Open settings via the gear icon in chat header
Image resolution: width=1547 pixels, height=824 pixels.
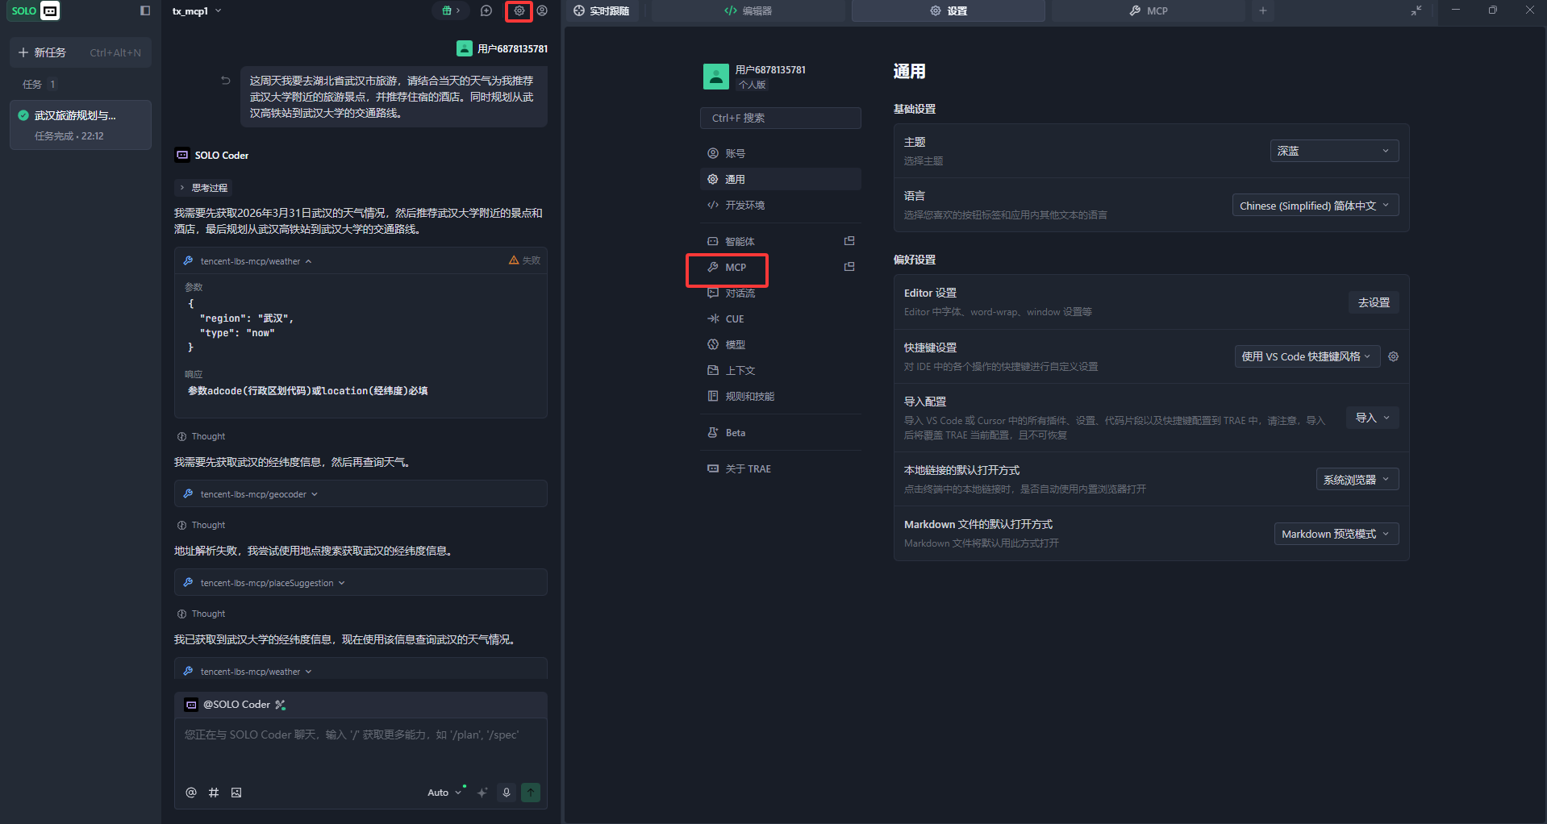tap(519, 10)
